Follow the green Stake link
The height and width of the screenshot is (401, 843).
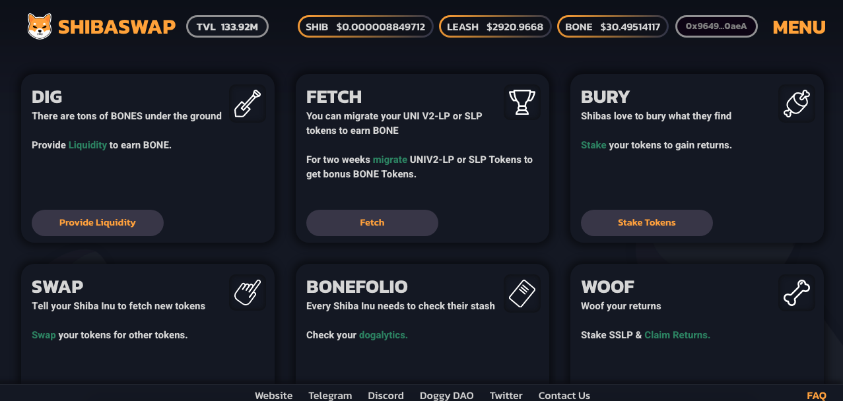(593, 145)
